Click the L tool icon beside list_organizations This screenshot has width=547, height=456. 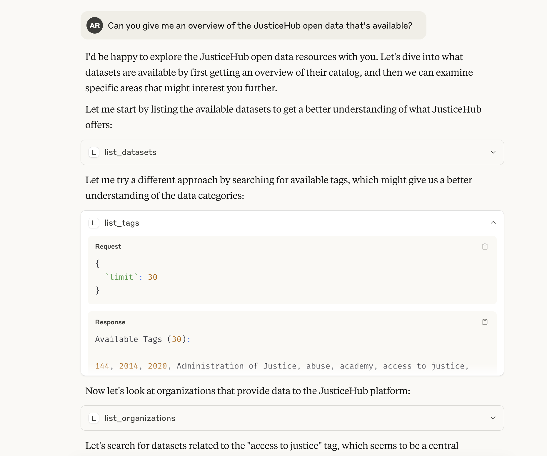[94, 418]
